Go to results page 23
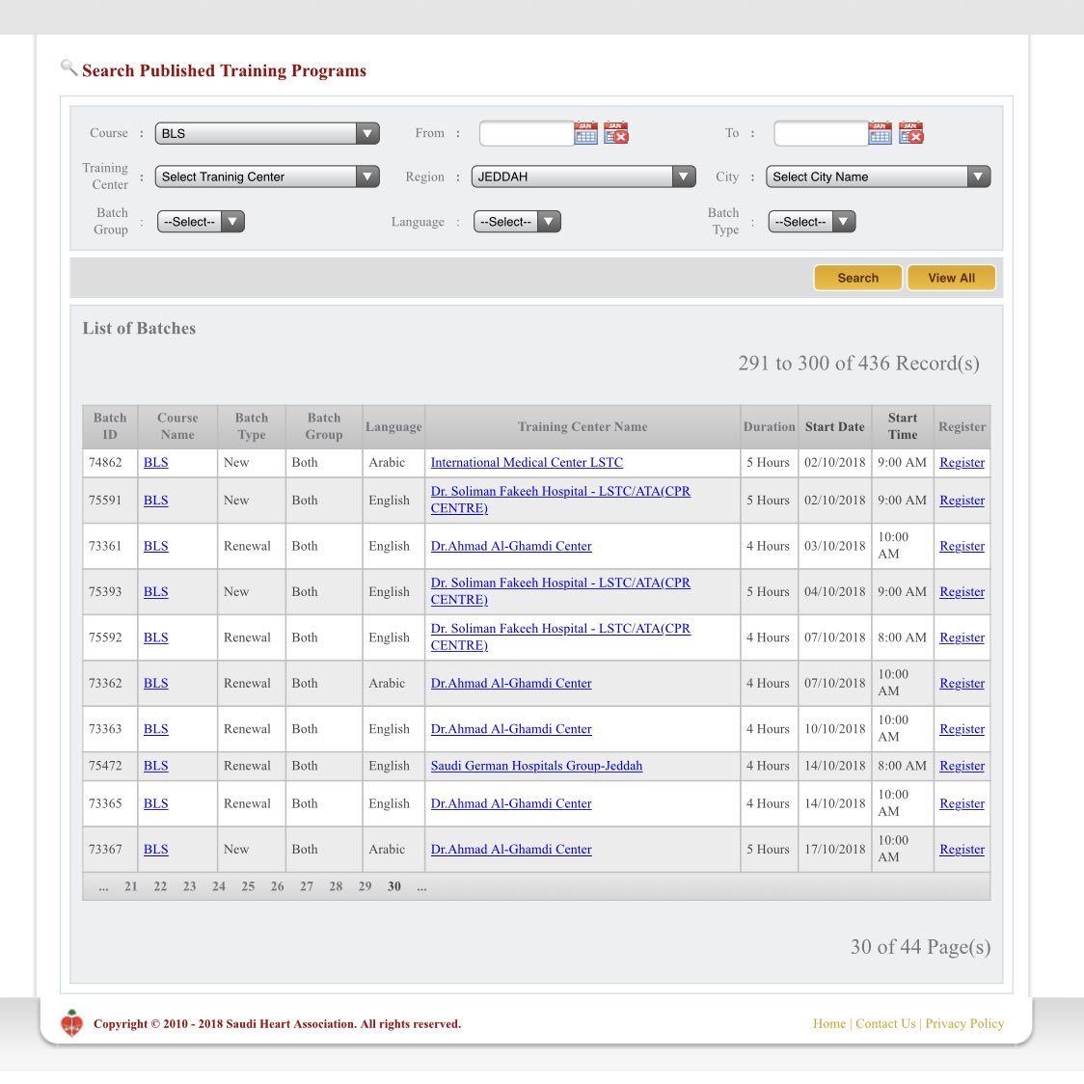The width and height of the screenshot is (1084, 1084). (189, 886)
